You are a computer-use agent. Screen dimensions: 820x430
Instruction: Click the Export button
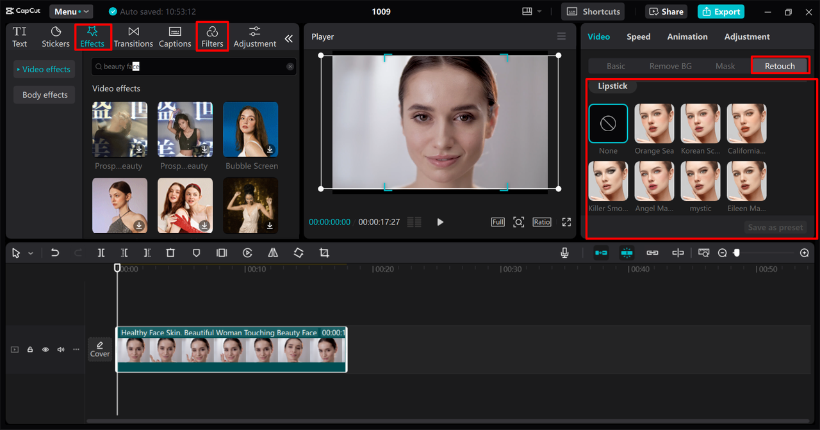pyautogui.click(x=721, y=12)
